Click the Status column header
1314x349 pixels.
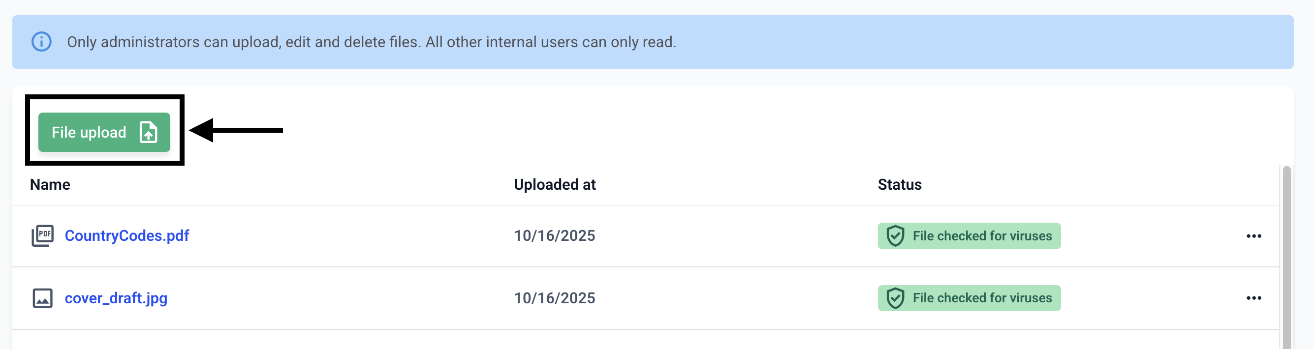point(899,184)
